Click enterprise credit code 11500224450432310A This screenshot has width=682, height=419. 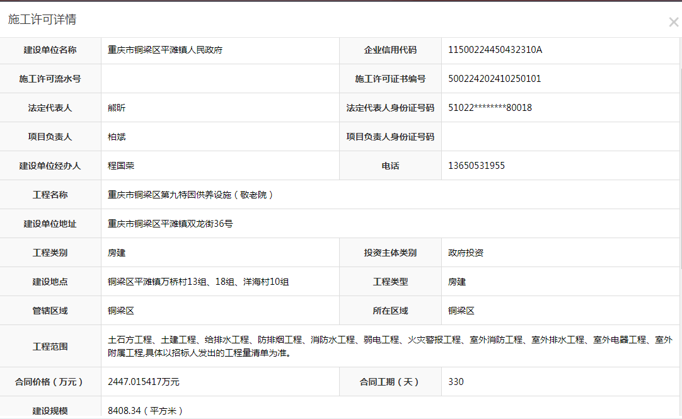click(x=495, y=50)
